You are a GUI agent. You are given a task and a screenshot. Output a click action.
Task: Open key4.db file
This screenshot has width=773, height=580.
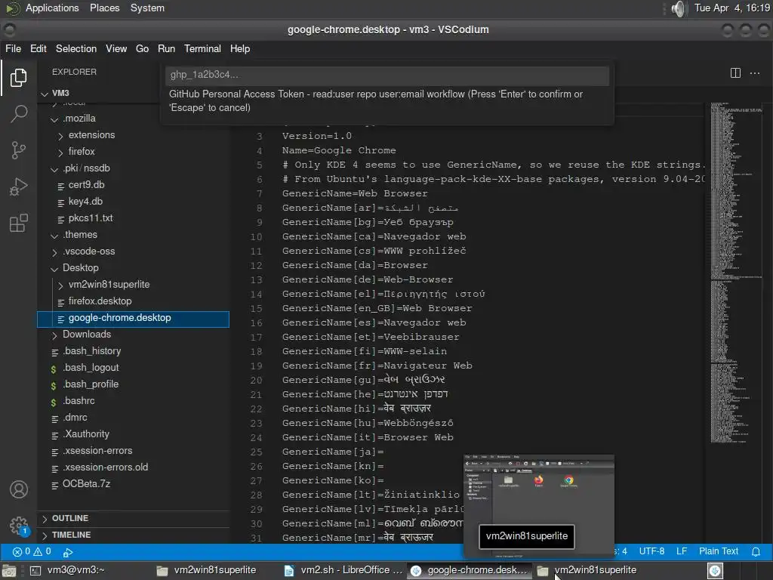(x=85, y=202)
